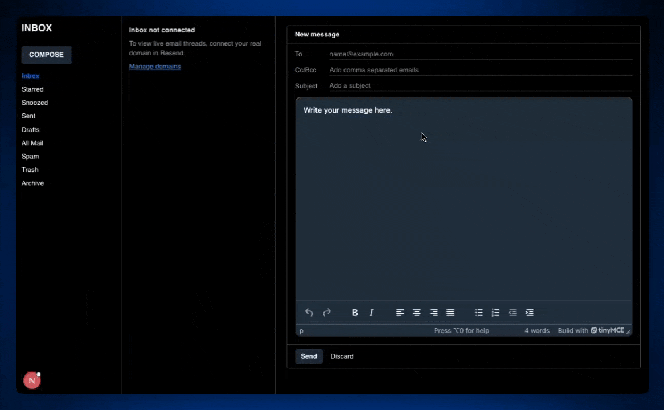Image resolution: width=664 pixels, height=410 pixels.
Task: Open the Inbox folder in the sidebar
Action: (30, 76)
